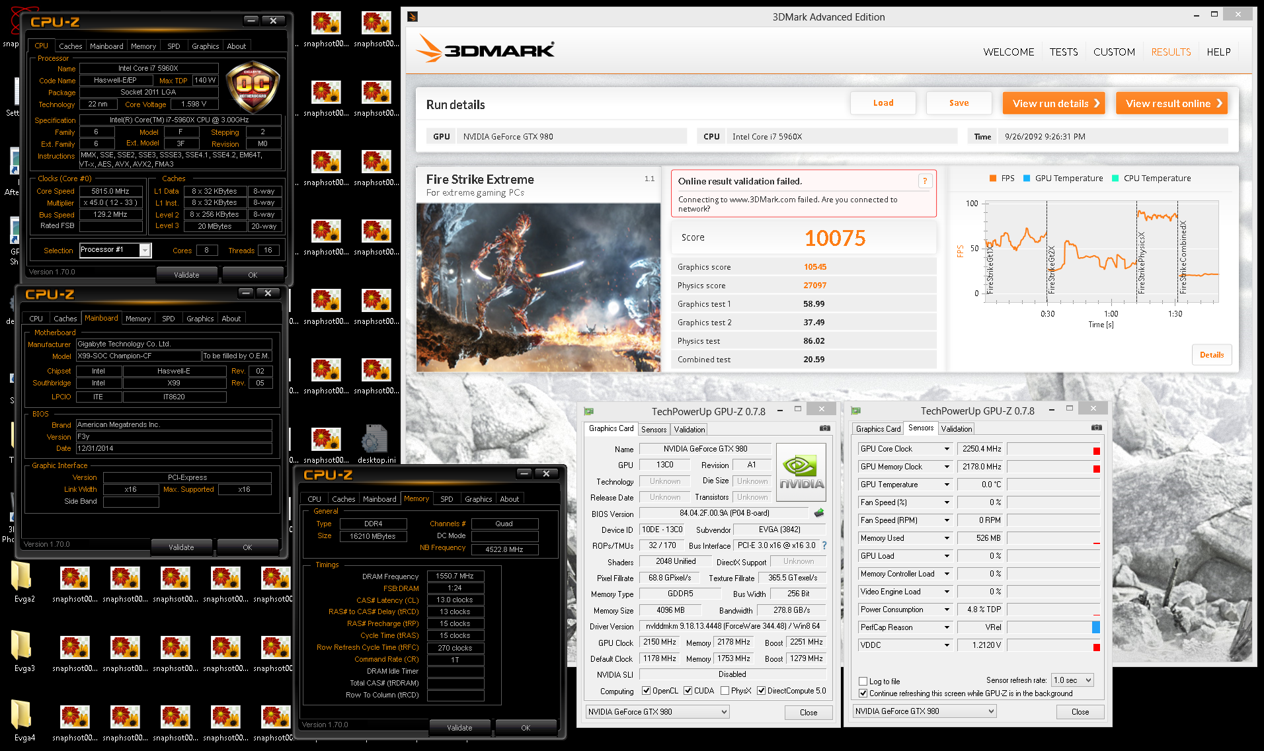Click the green CPU Temperature legend swatch
Screen dimensions: 1264x751
click(1115, 178)
